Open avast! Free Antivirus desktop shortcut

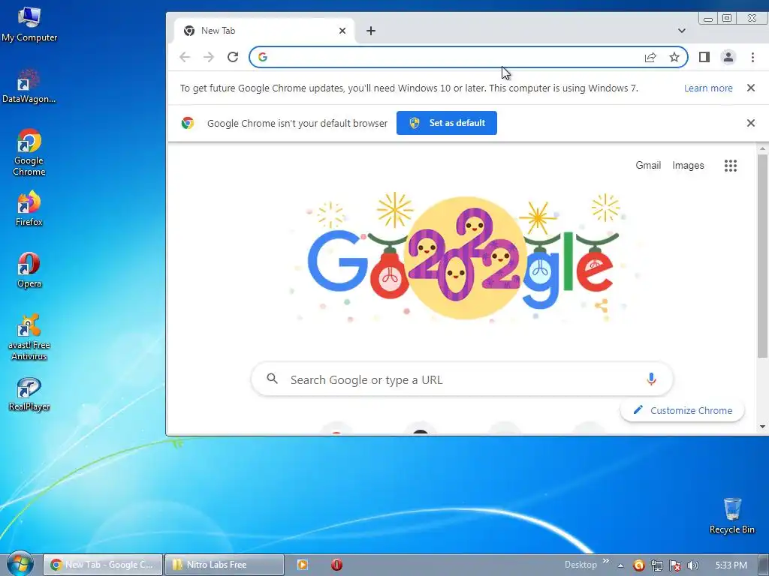(x=29, y=337)
